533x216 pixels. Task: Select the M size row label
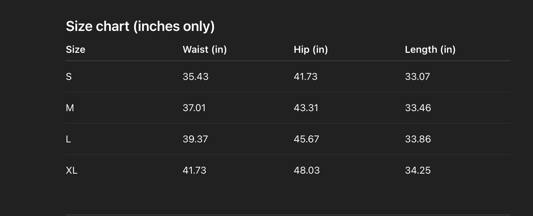coord(70,108)
